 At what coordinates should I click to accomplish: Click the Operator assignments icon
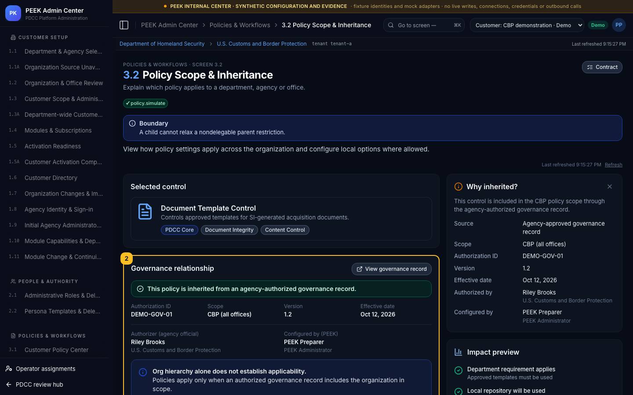[9, 369]
